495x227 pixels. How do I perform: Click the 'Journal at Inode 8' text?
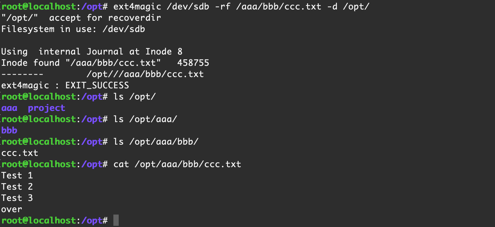[x=134, y=52]
